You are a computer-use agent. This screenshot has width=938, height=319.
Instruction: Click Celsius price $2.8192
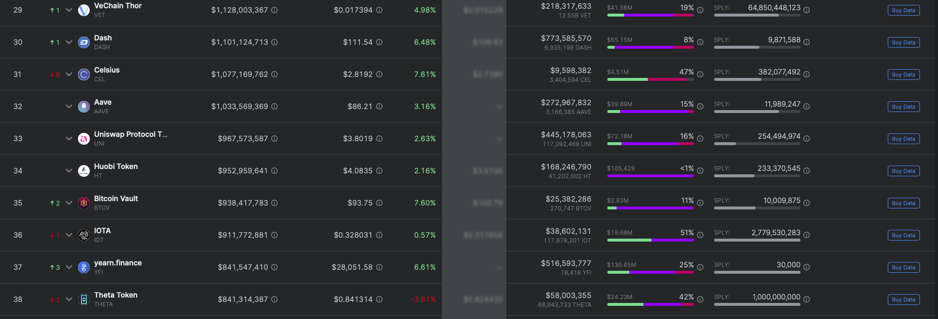358,75
